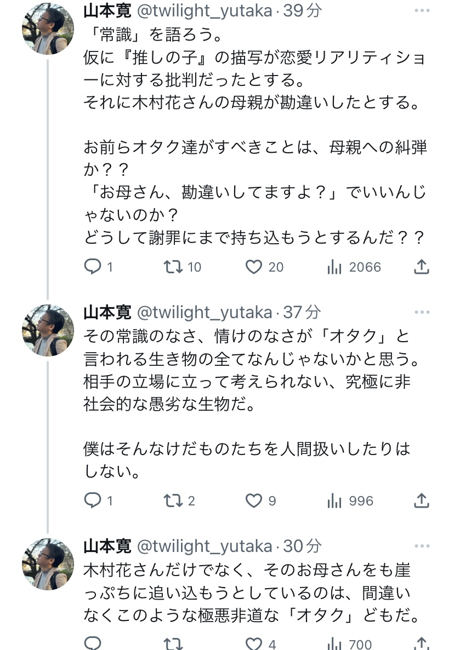
Task: Open analytics showing 996 views
Action: 335,500
